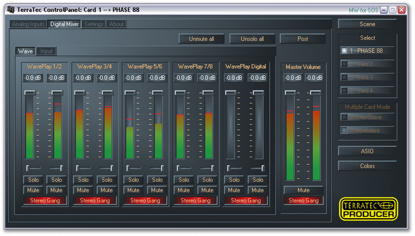Select the Wave sub-tab
415x236 pixels.
[25, 51]
